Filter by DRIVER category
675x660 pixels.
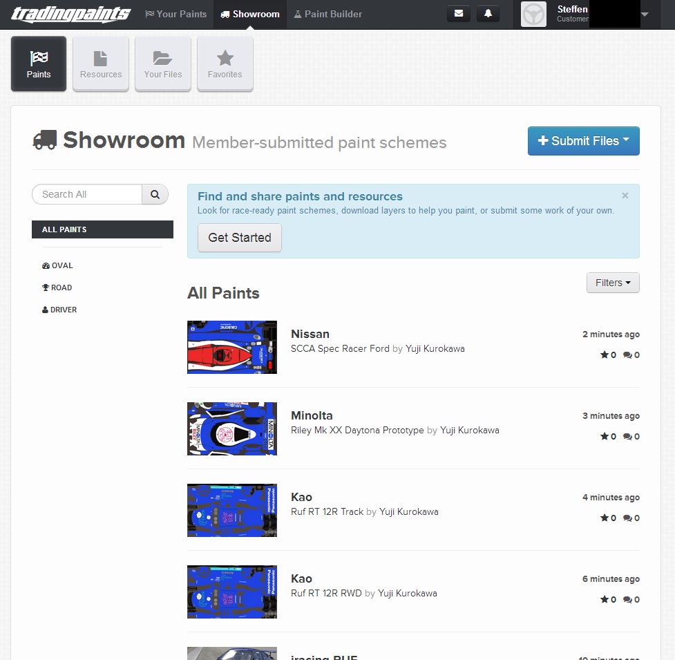(59, 310)
